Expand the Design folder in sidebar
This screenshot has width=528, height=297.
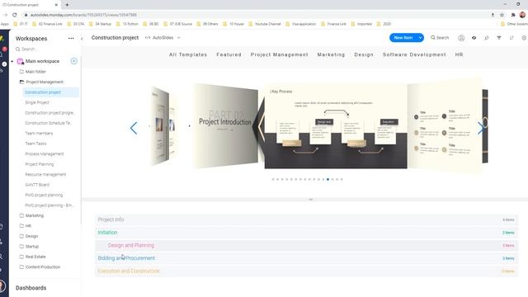point(29,236)
